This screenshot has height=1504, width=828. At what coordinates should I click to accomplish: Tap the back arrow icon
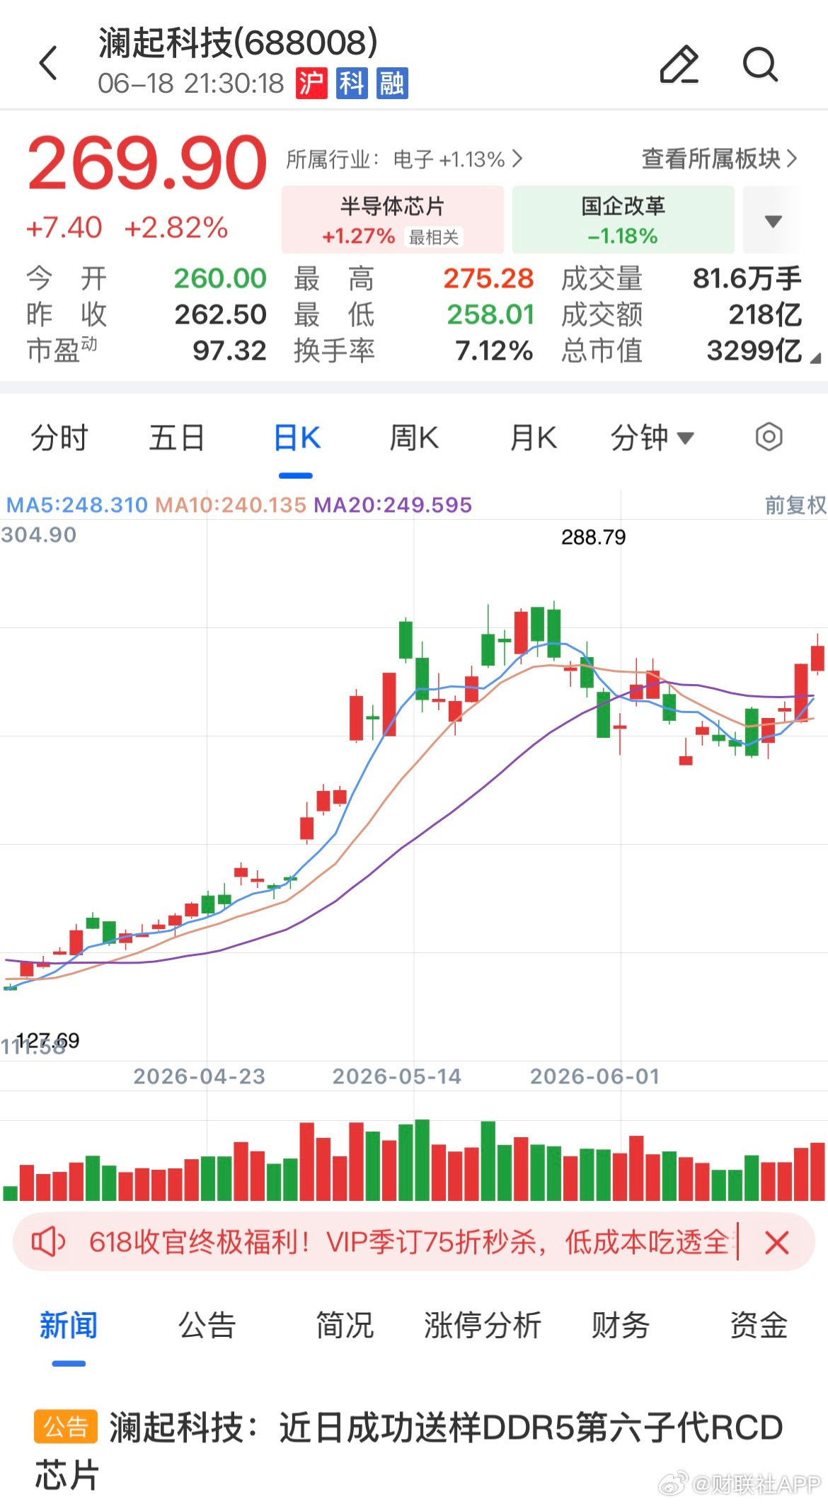point(48,64)
